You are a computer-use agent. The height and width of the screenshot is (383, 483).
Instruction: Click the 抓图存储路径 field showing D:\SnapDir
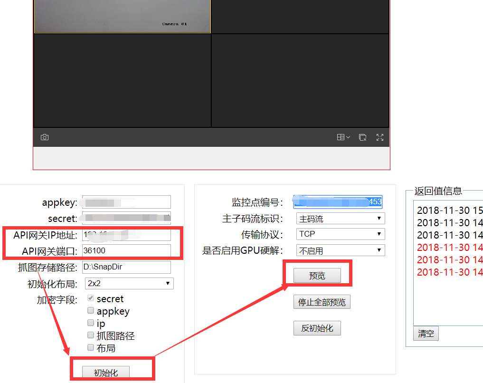point(126,267)
